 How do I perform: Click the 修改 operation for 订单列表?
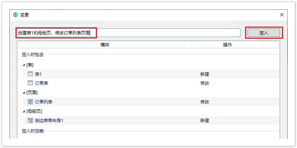click(x=205, y=102)
